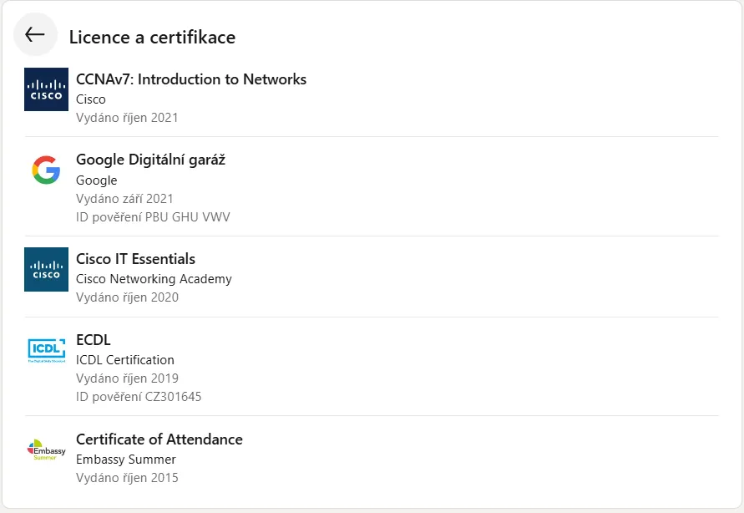Click the Google issuer name

(97, 180)
